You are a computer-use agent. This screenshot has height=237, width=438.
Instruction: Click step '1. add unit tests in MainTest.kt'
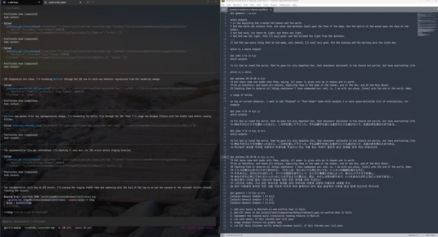(x=267, y=209)
